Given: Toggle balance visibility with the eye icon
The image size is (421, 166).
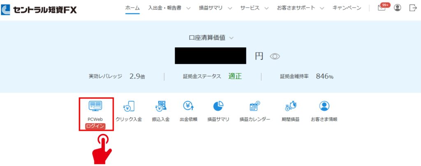Looking at the screenshot, I should click(x=275, y=56).
